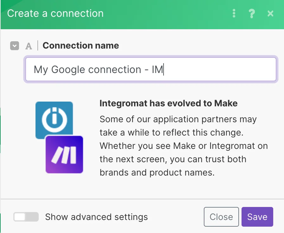Expand the Connection name dropdown chevron
This screenshot has width=284, height=233.
[15, 45]
